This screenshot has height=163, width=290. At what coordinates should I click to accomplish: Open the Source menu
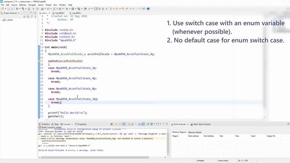click(14, 5)
